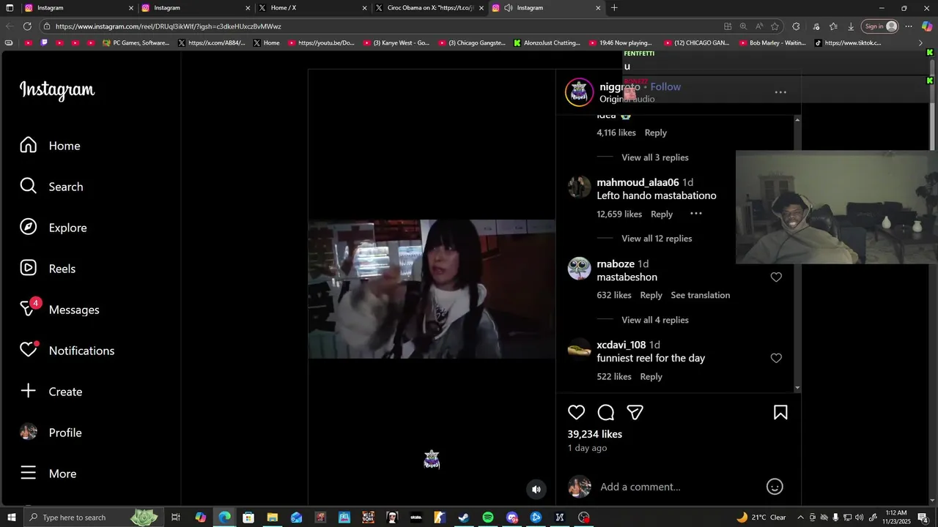The height and width of the screenshot is (527, 938).
Task: See translation of rnaboze's comment
Action: tap(701, 295)
